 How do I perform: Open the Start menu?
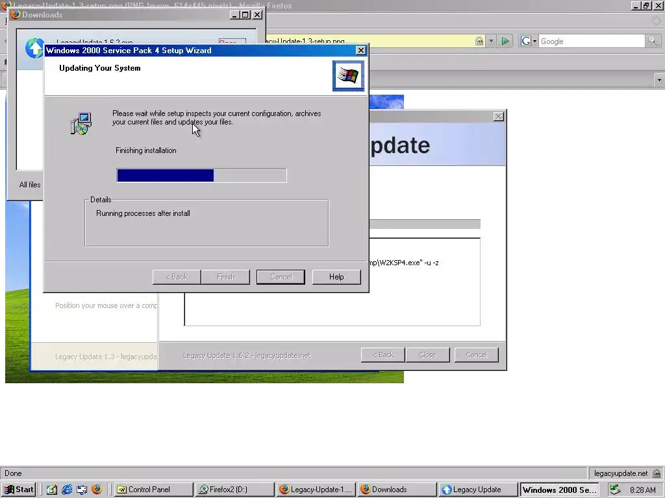[18, 490]
